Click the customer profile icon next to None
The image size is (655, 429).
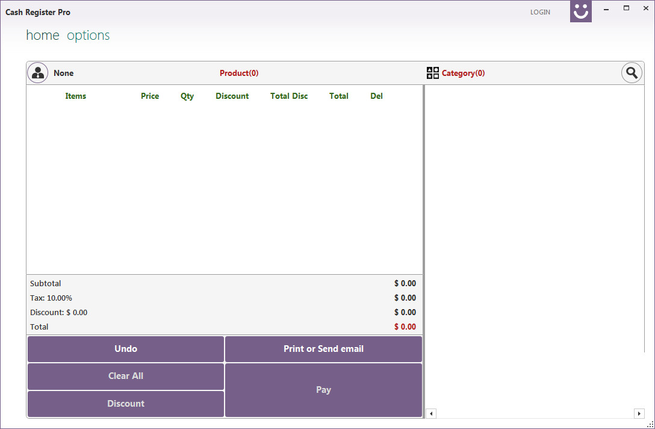(37, 72)
